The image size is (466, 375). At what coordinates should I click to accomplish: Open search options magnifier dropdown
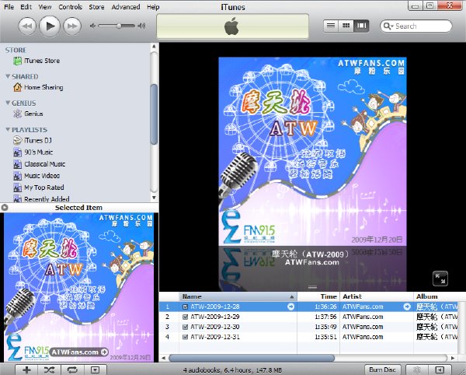click(388, 26)
